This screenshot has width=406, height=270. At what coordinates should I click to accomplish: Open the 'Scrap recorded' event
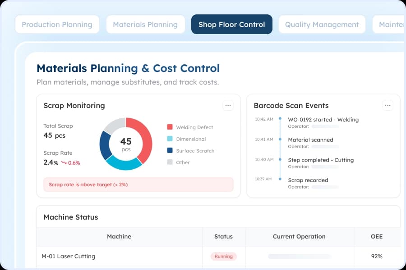pyautogui.click(x=308, y=180)
